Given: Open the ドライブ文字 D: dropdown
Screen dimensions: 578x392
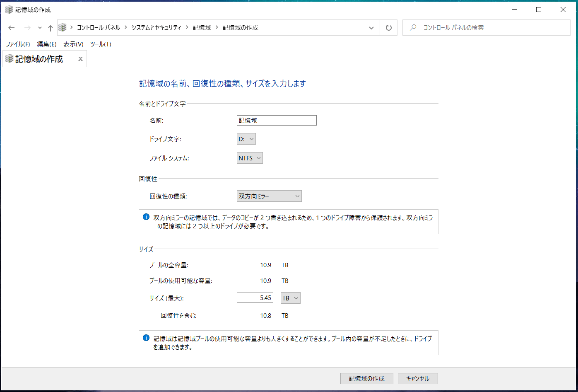Looking at the screenshot, I should (246, 139).
